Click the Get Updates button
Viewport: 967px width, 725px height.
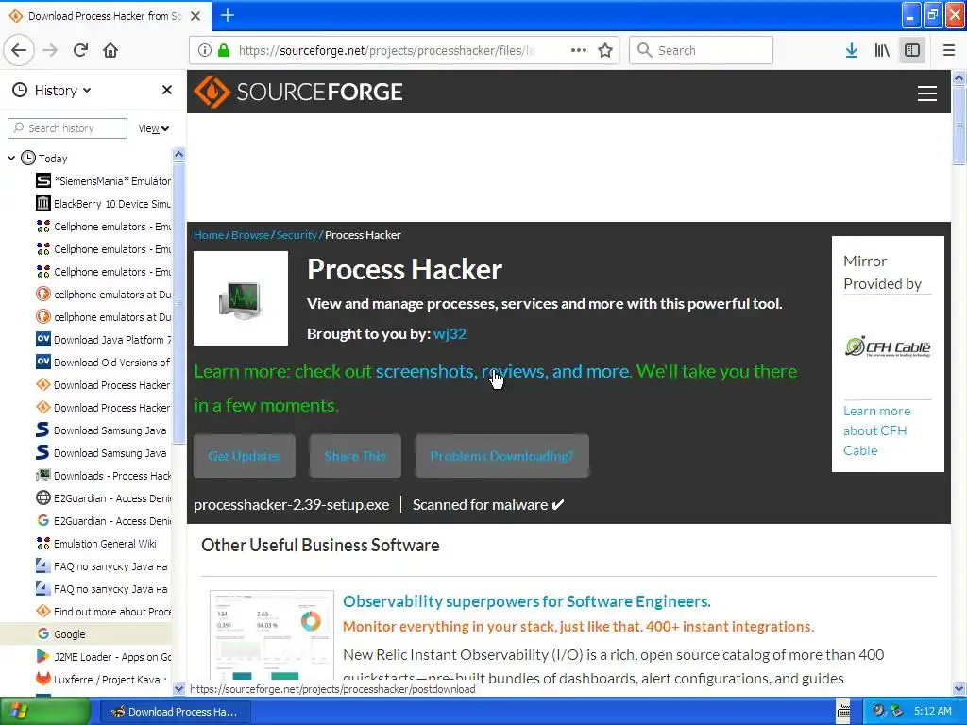[x=245, y=456]
